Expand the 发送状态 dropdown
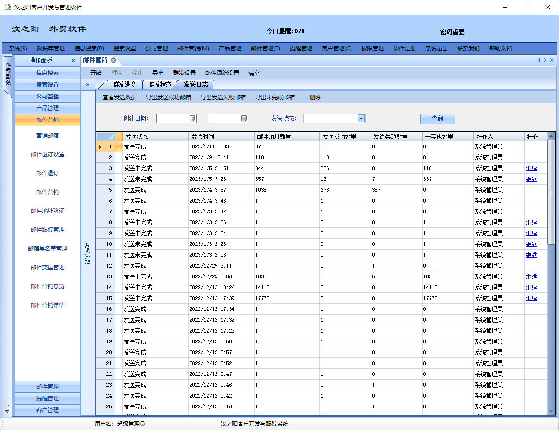Viewport: 559px width, 430px height. (x=361, y=119)
